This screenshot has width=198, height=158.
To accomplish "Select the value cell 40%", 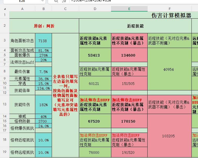I will point(44,116).
